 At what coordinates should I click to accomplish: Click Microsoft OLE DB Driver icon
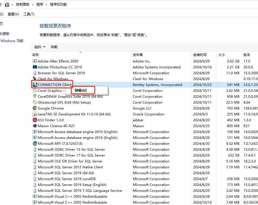(35, 161)
